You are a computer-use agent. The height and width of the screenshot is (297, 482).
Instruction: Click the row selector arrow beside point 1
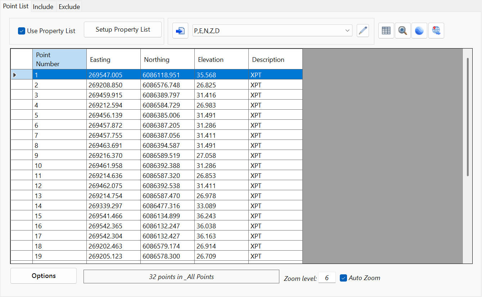(x=15, y=75)
